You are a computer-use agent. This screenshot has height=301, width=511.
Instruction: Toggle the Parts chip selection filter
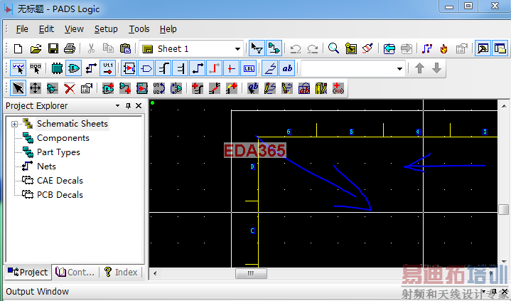tap(57, 68)
